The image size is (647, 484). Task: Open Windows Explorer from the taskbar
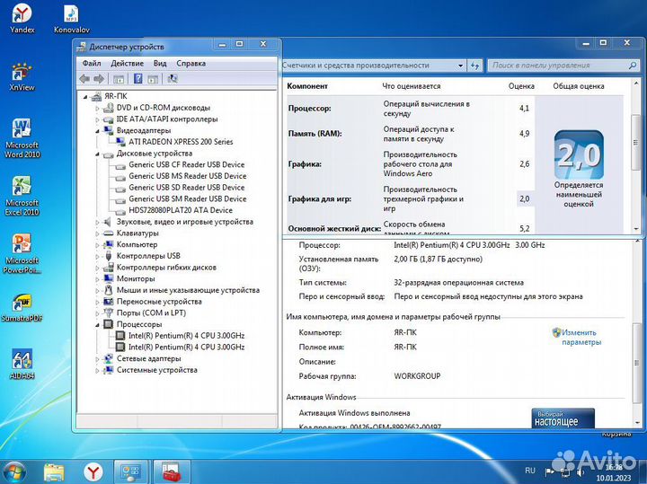pos(54,472)
